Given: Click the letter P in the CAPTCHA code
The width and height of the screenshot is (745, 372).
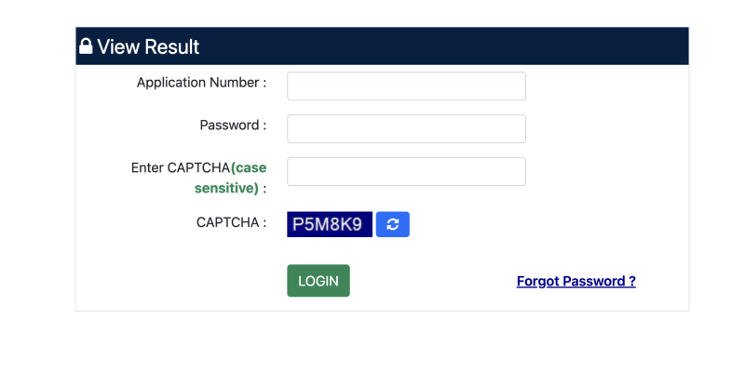Looking at the screenshot, I should (x=298, y=224).
